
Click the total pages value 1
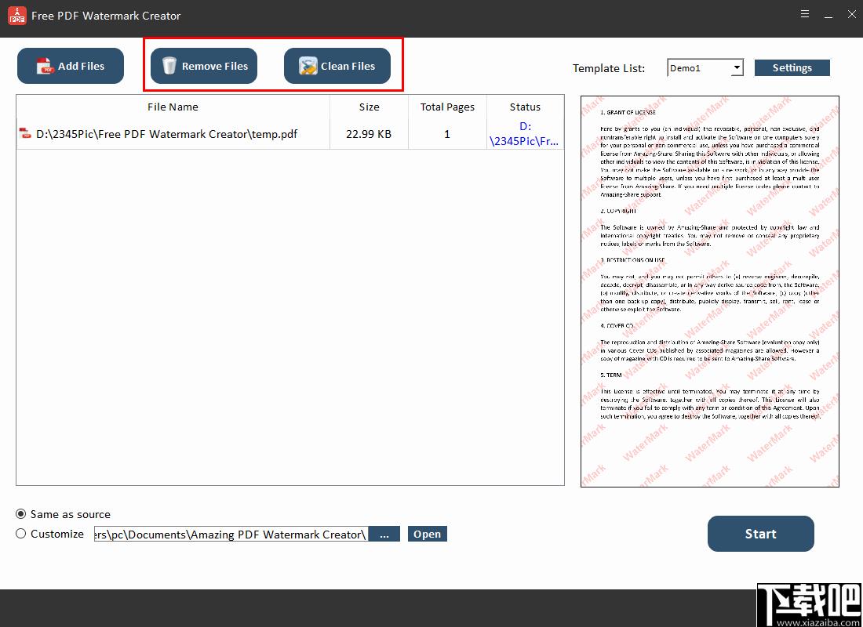pos(447,134)
